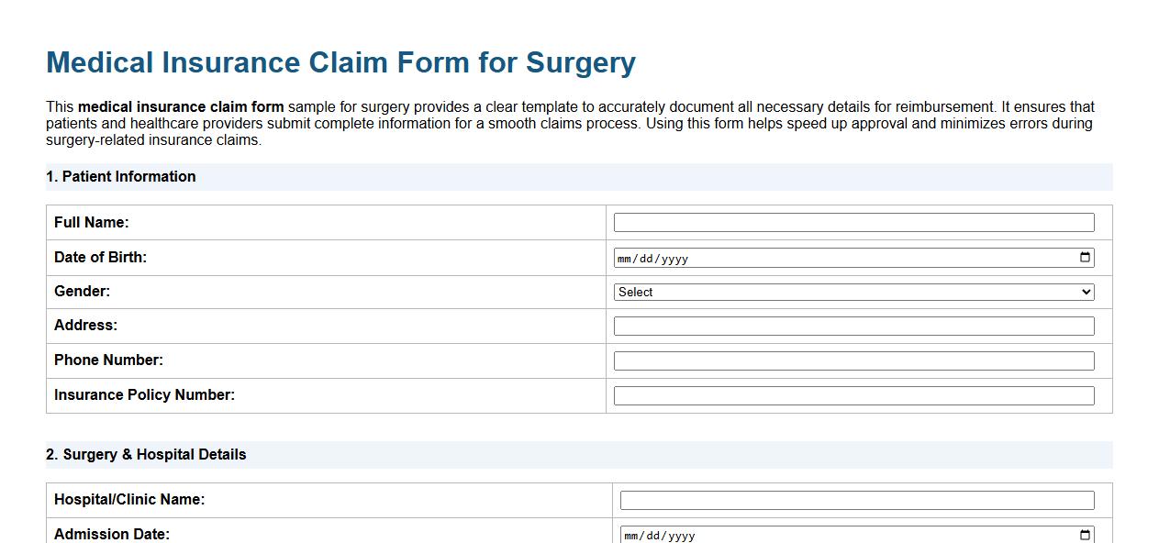The image size is (1159, 543).
Task: Click the page title about surgery claims
Action: point(340,62)
